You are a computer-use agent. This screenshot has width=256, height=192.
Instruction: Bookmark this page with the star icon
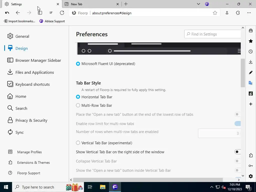[215, 13]
